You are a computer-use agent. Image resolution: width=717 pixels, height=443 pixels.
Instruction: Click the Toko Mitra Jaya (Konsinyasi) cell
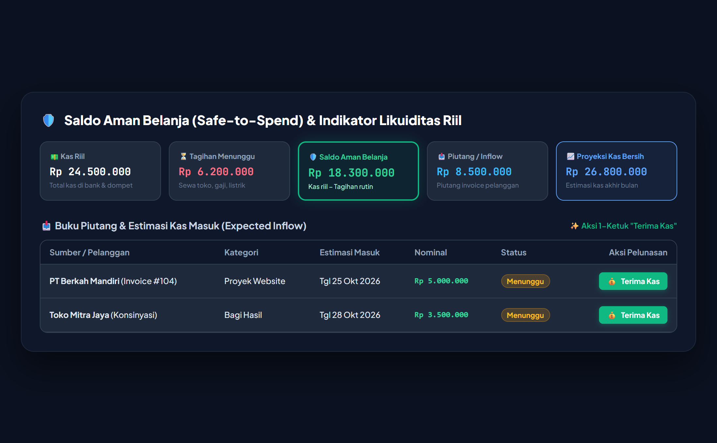click(x=103, y=315)
